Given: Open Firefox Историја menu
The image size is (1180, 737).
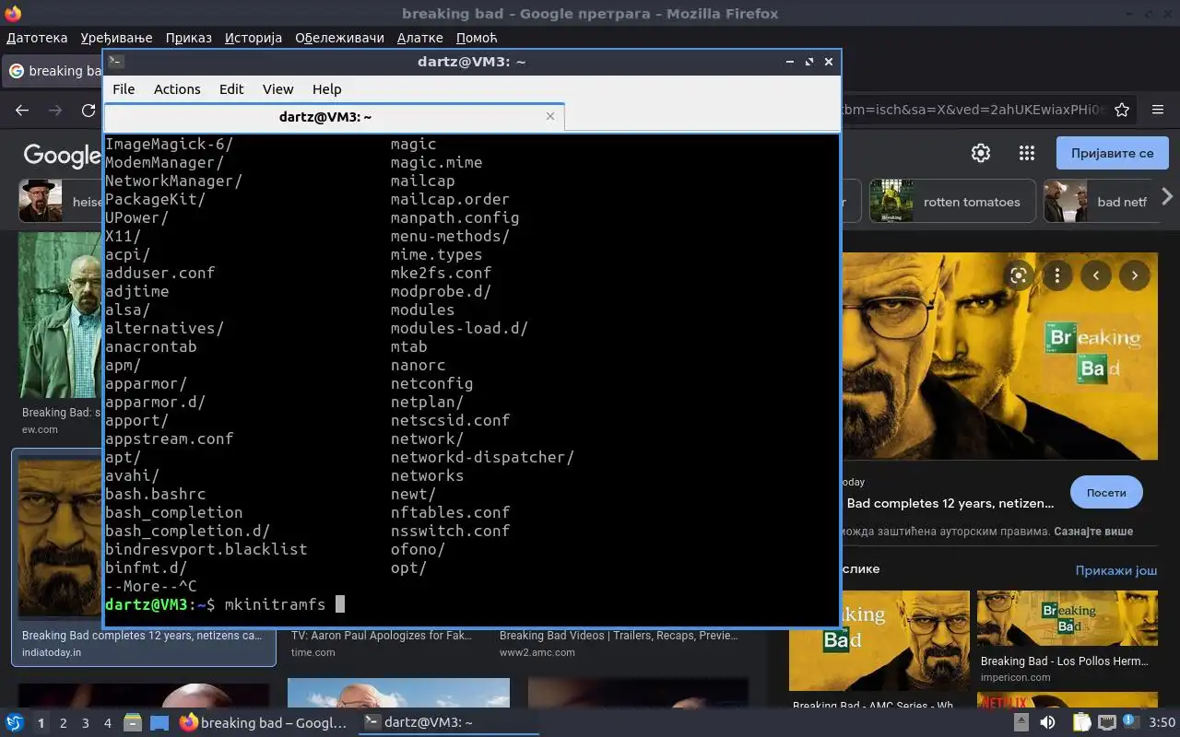Looking at the screenshot, I should (x=254, y=38).
